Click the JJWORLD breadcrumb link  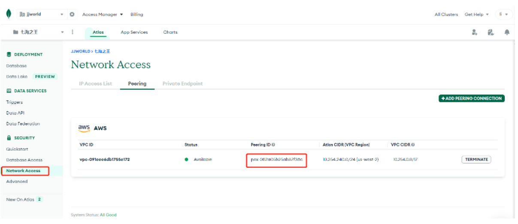point(80,51)
